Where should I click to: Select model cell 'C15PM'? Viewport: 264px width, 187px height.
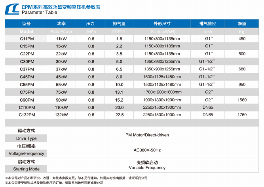coord(27,46)
